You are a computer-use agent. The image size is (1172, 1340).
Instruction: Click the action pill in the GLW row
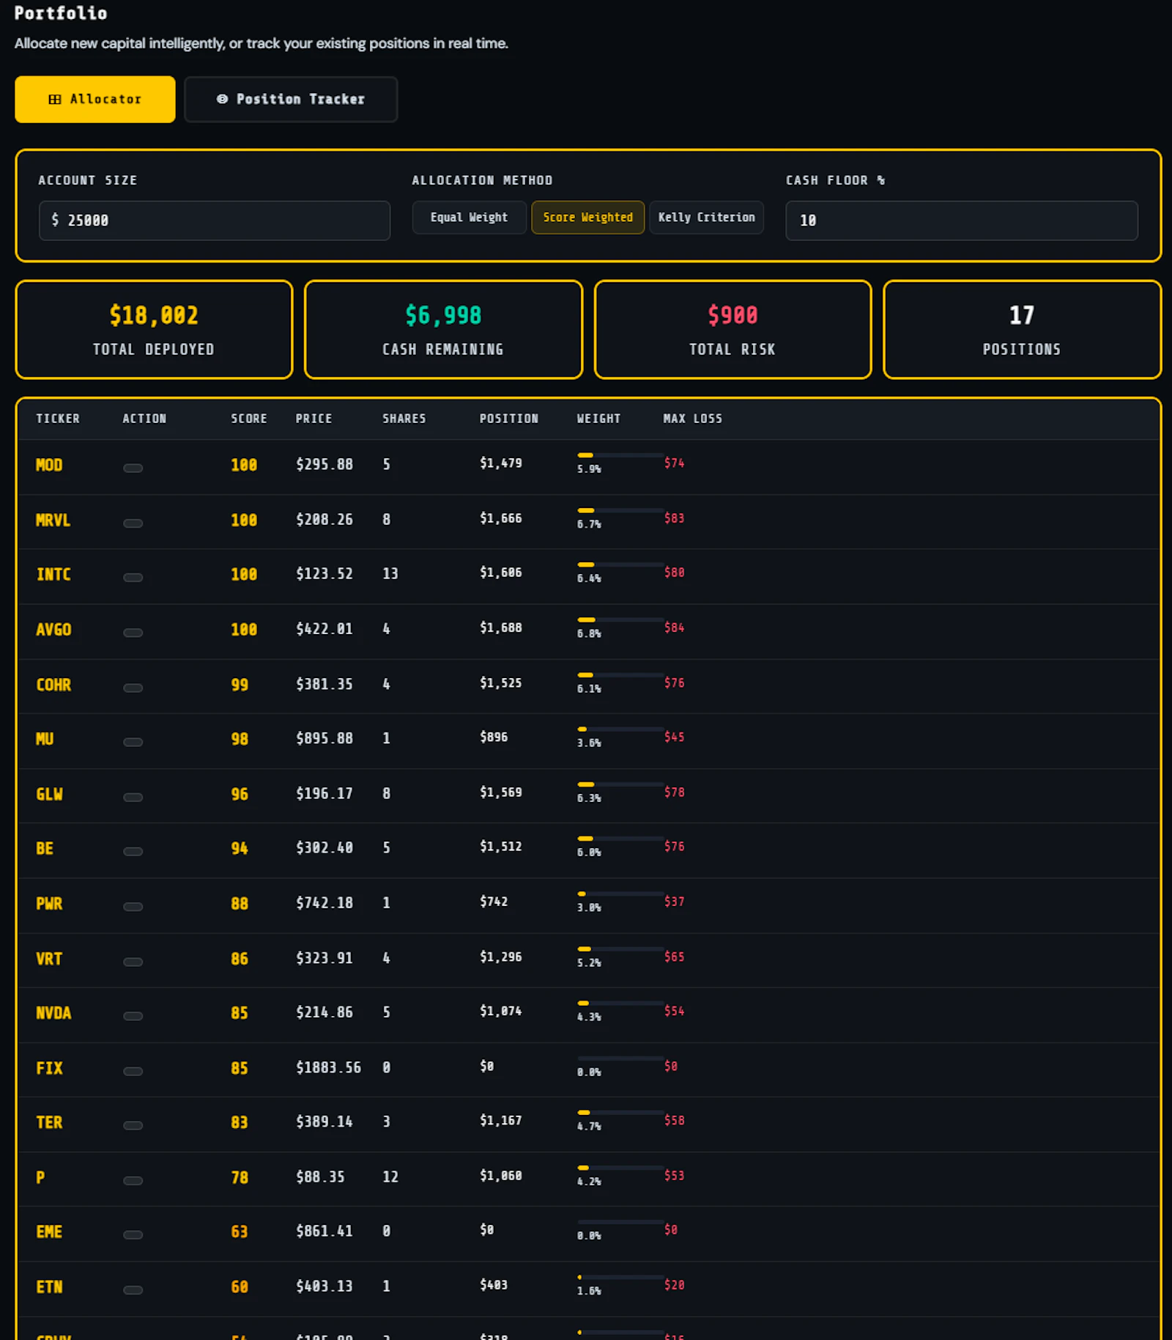pos(133,796)
